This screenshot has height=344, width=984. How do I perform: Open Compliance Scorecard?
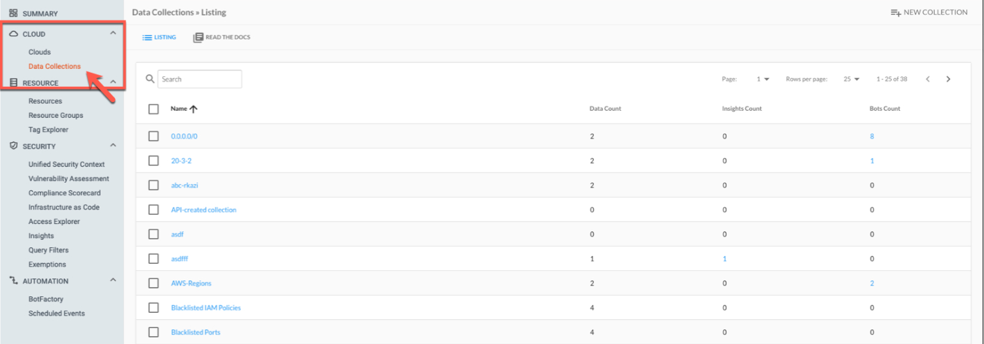click(x=64, y=193)
